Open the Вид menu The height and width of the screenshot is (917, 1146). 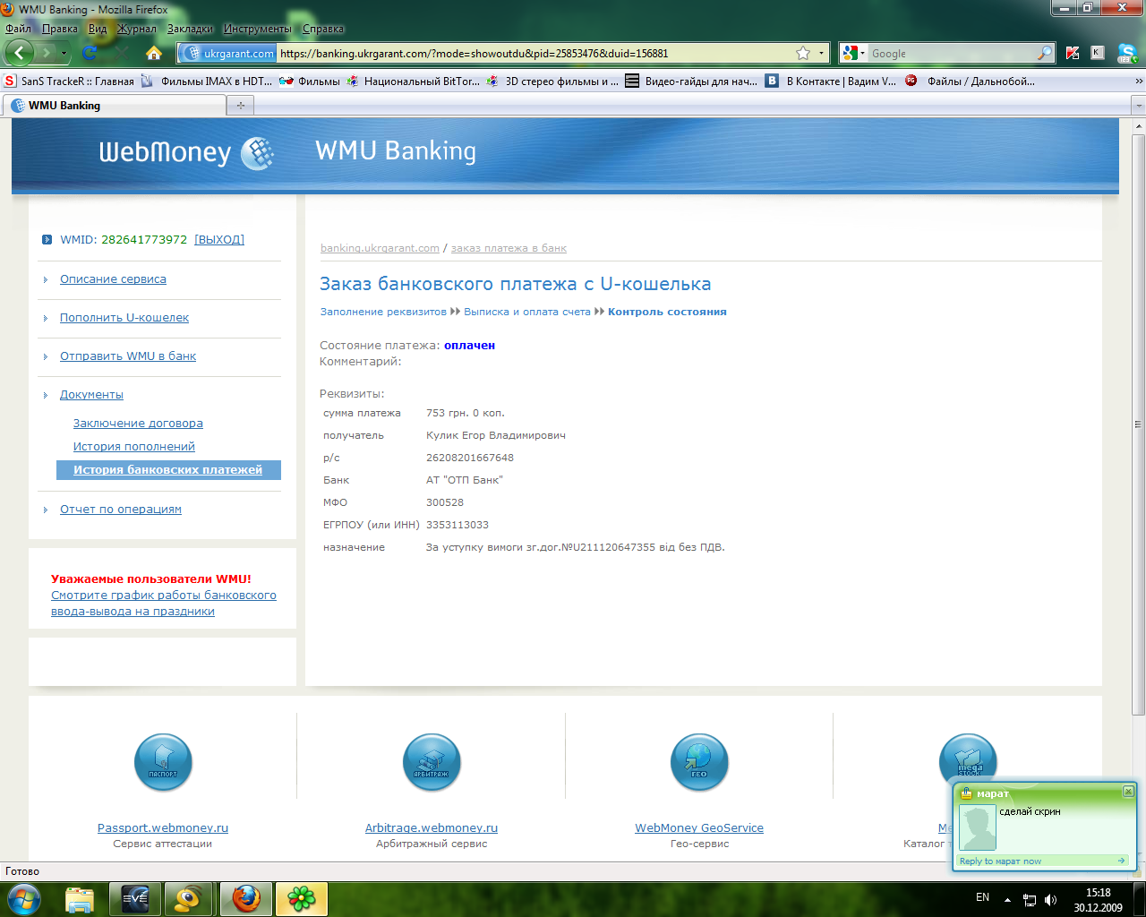tap(98, 29)
